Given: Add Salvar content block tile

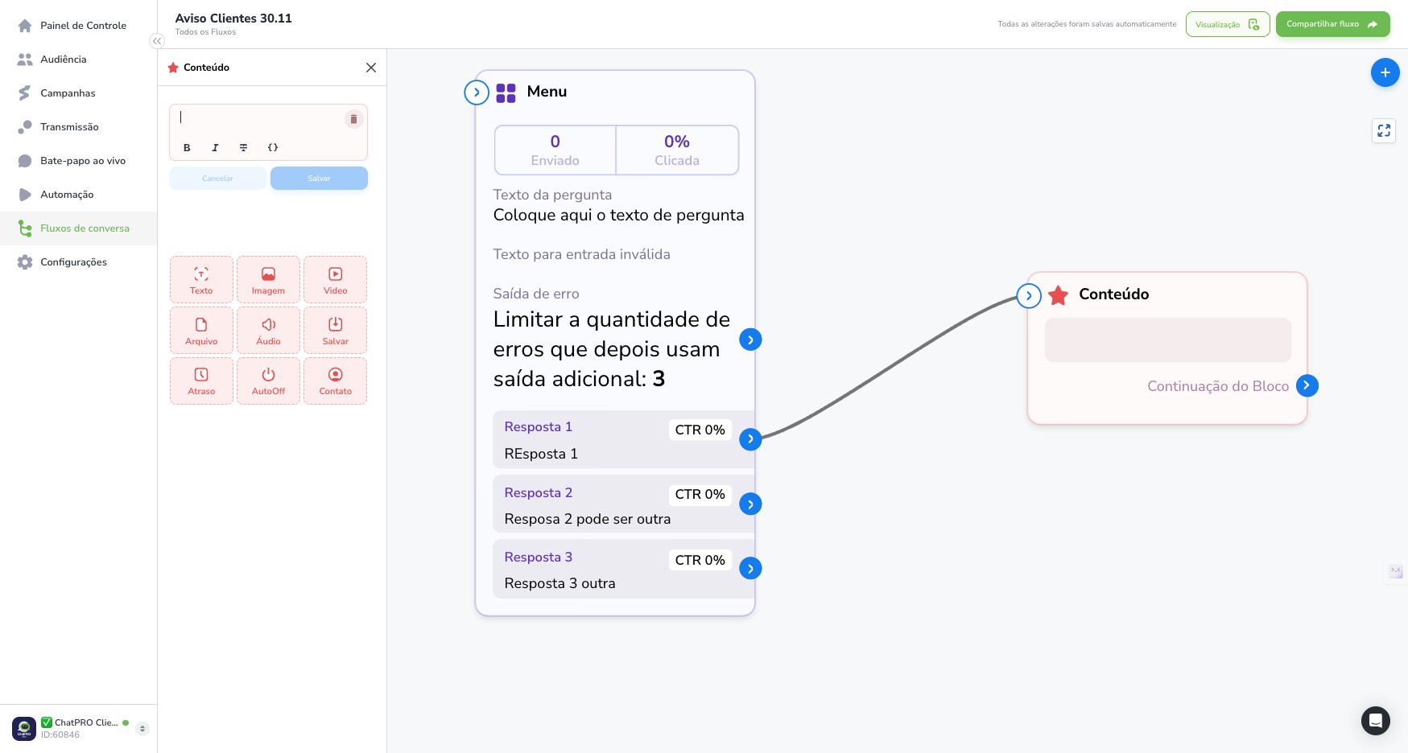Looking at the screenshot, I should pos(335,330).
